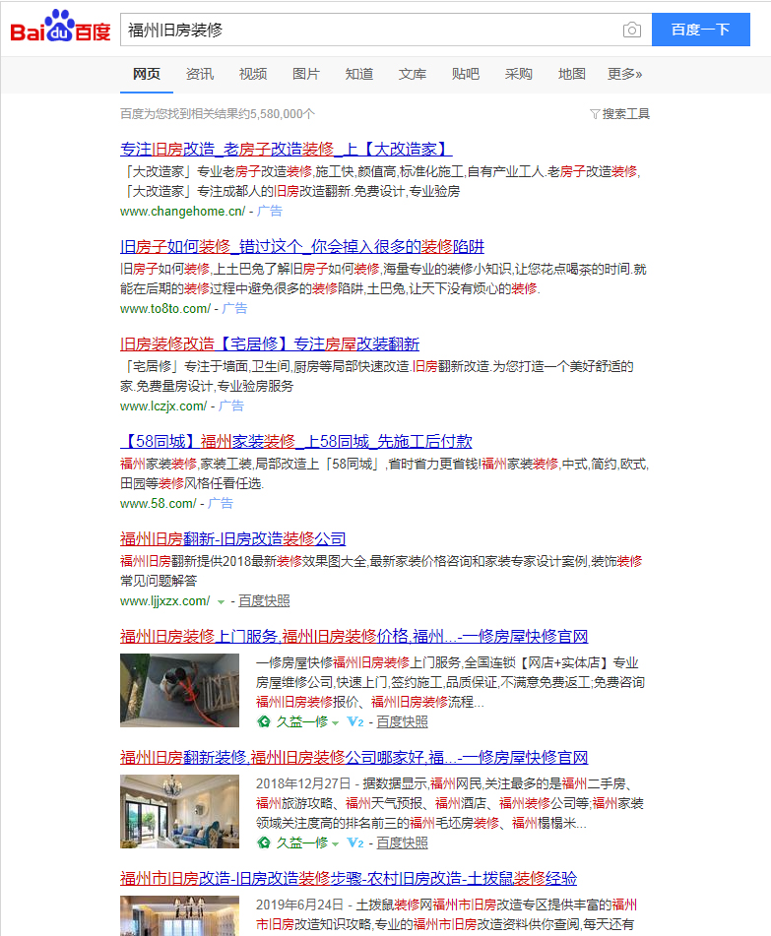Open result 旧房装修改造【宅居修】
The height and width of the screenshot is (936, 771).
tap(270, 343)
